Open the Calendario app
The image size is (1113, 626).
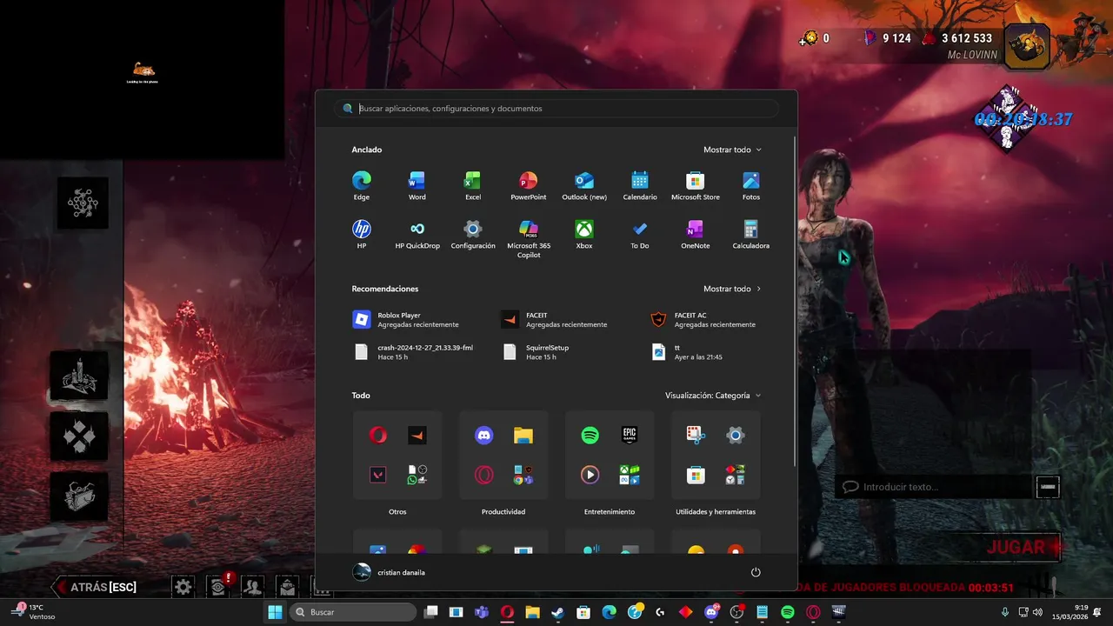click(640, 185)
